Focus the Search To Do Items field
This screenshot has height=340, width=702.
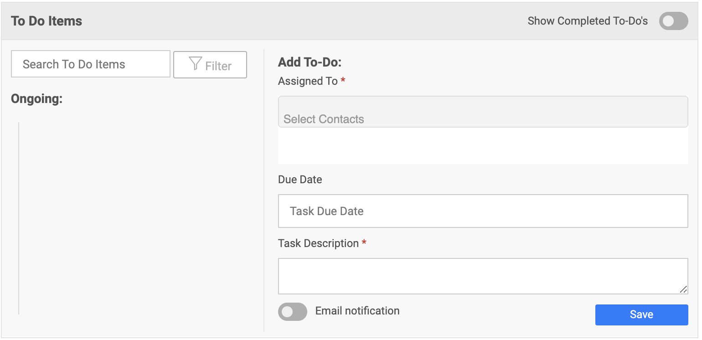(91, 64)
